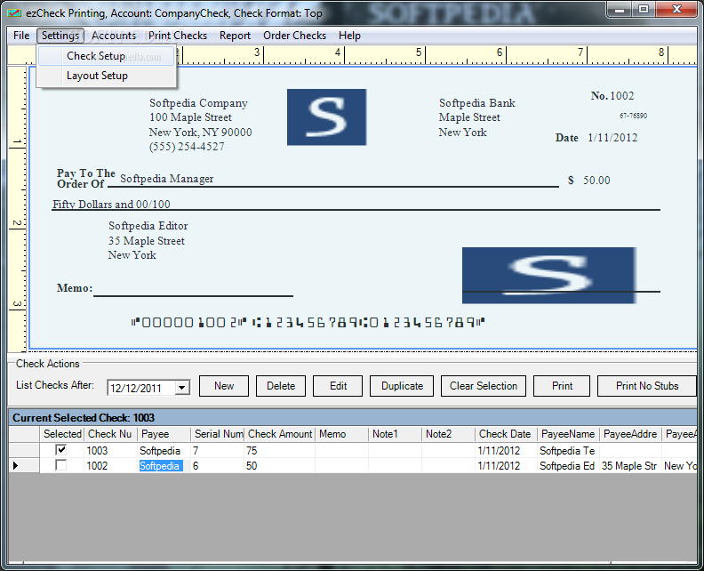Open the List Checks After date dropdown
Image resolution: width=704 pixels, height=571 pixels.
pos(182,387)
